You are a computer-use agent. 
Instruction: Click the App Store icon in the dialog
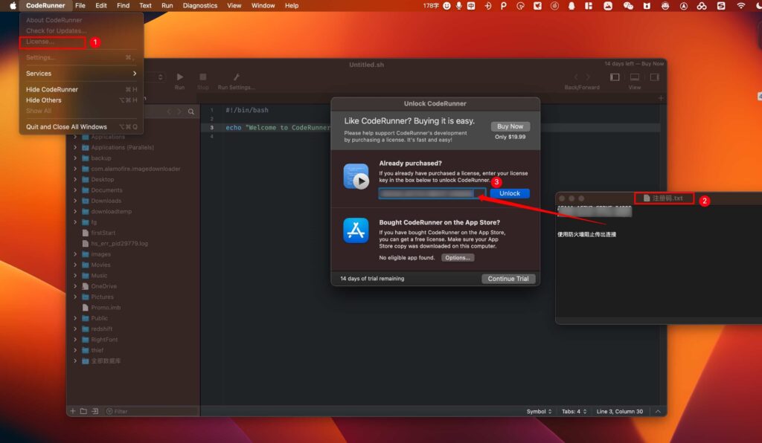point(355,230)
